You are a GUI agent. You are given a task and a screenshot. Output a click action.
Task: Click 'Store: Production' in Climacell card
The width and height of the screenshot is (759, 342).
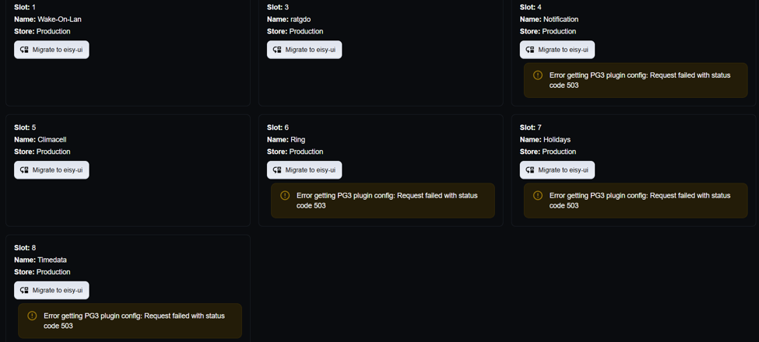pos(42,152)
